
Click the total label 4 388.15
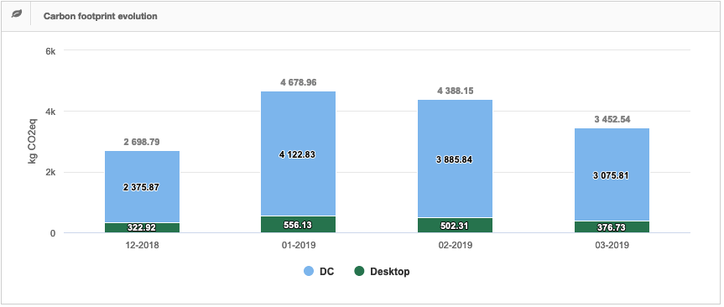coord(455,91)
